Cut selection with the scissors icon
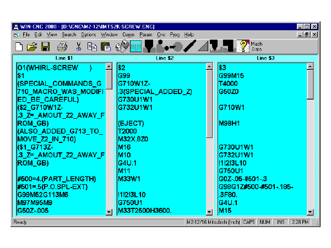The image size is (331, 248). 79,47
